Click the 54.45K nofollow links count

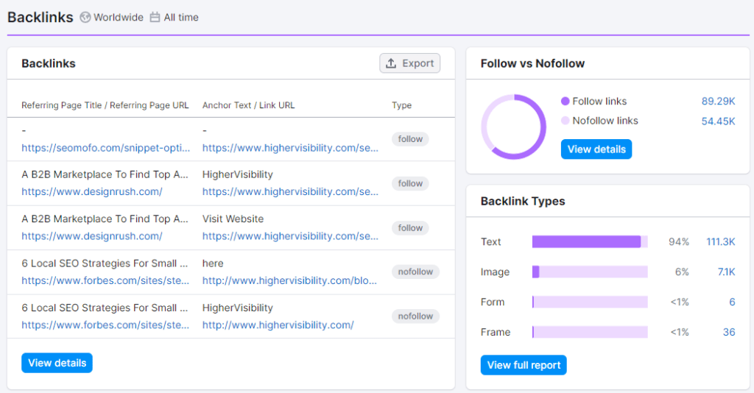coord(718,121)
